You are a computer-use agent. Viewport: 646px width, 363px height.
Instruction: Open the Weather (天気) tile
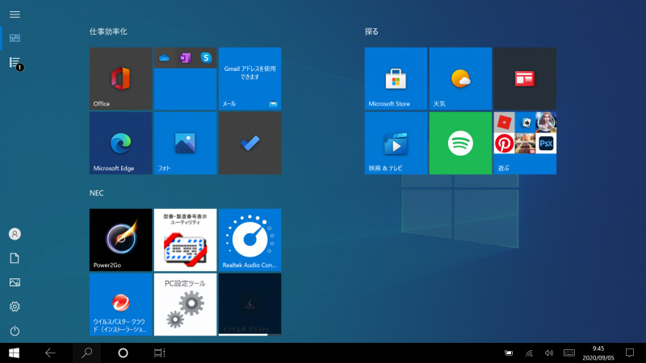pyautogui.click(x=460, y=78)
